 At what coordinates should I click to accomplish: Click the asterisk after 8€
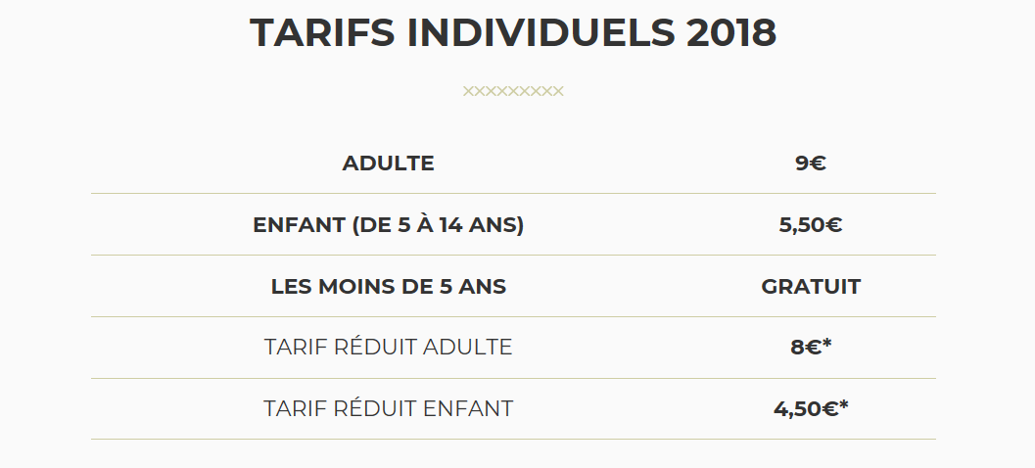click(826, 344)
